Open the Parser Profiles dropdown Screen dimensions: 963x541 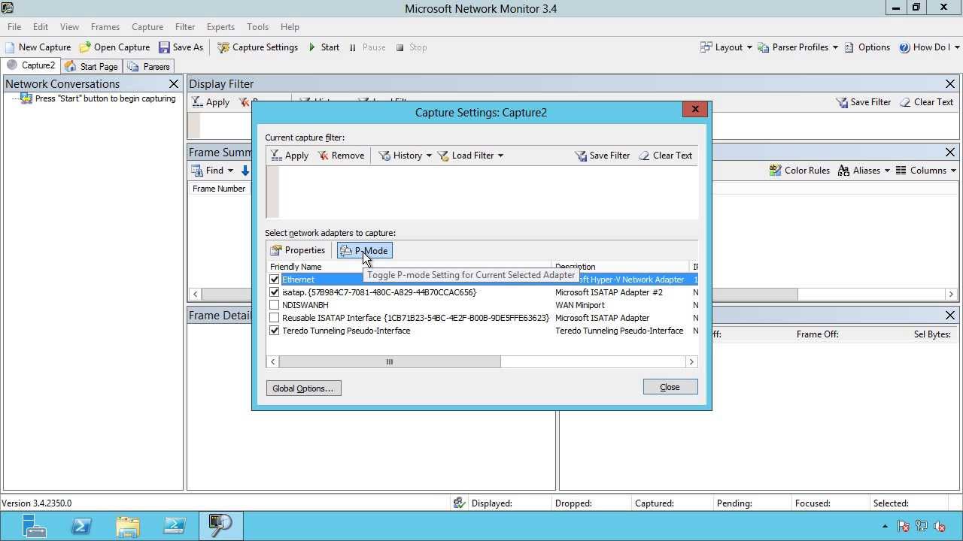click(798, 47)
